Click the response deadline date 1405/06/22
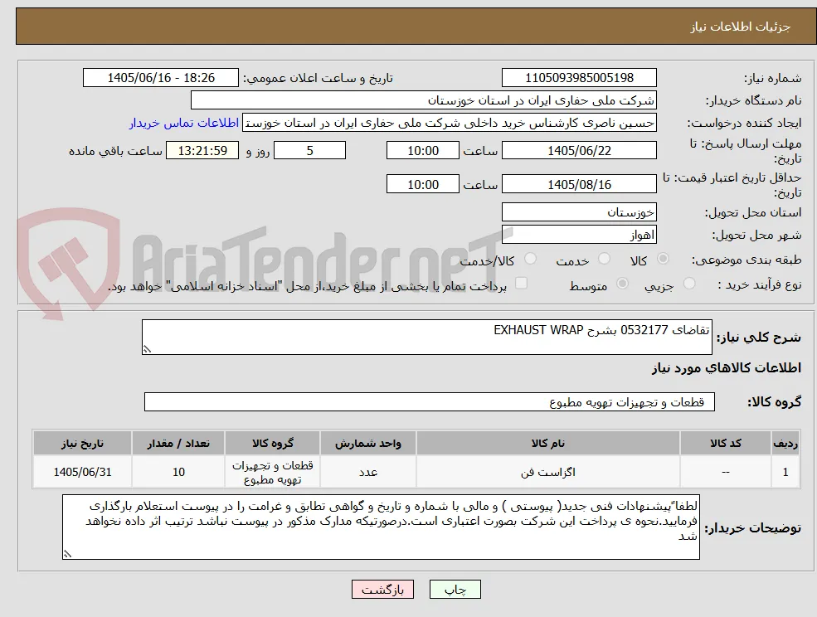Viewport: 817px width, 617px height. (579, 151)
